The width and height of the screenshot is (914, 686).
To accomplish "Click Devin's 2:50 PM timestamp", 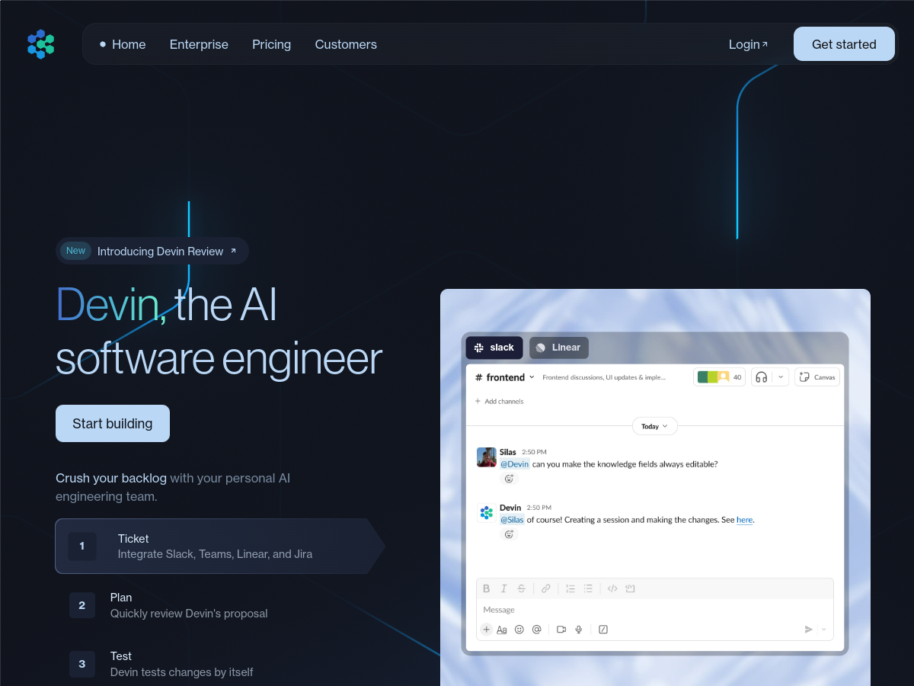I will [x=538, y=508].
